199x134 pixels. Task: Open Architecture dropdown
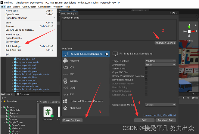[x=160, y=65]
